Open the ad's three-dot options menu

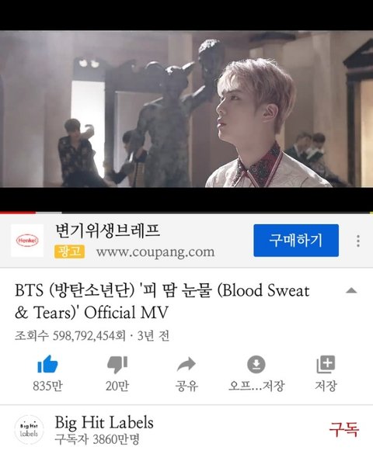tap(358, 241)
